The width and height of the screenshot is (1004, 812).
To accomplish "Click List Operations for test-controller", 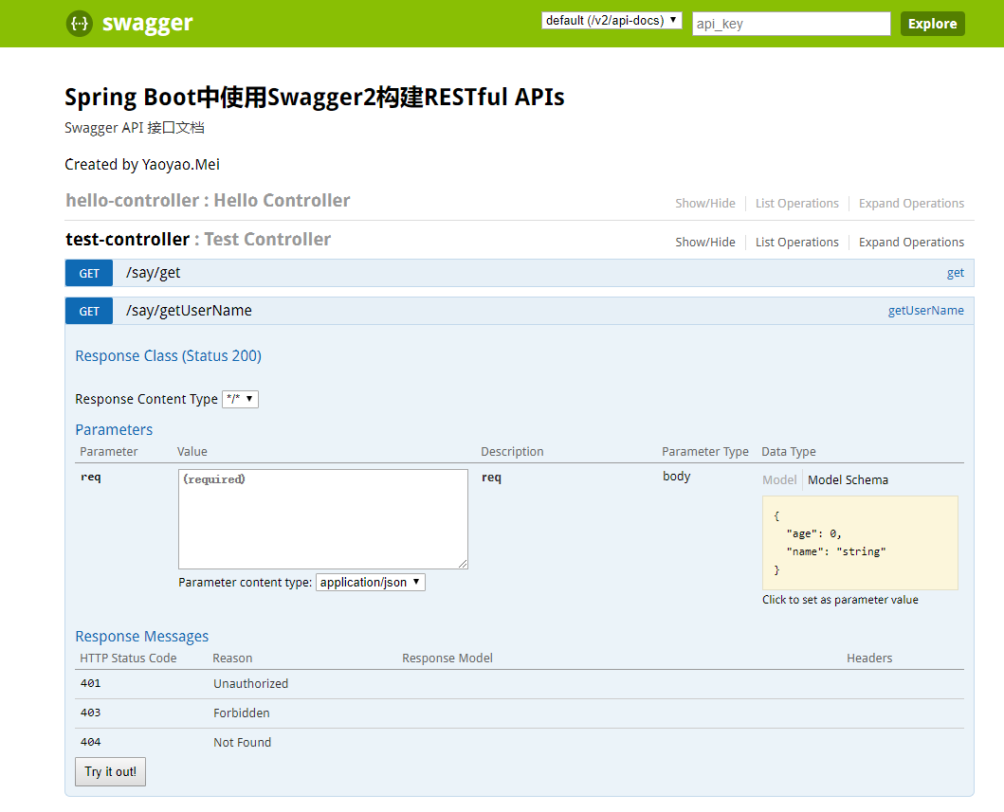I will [796, 243].
